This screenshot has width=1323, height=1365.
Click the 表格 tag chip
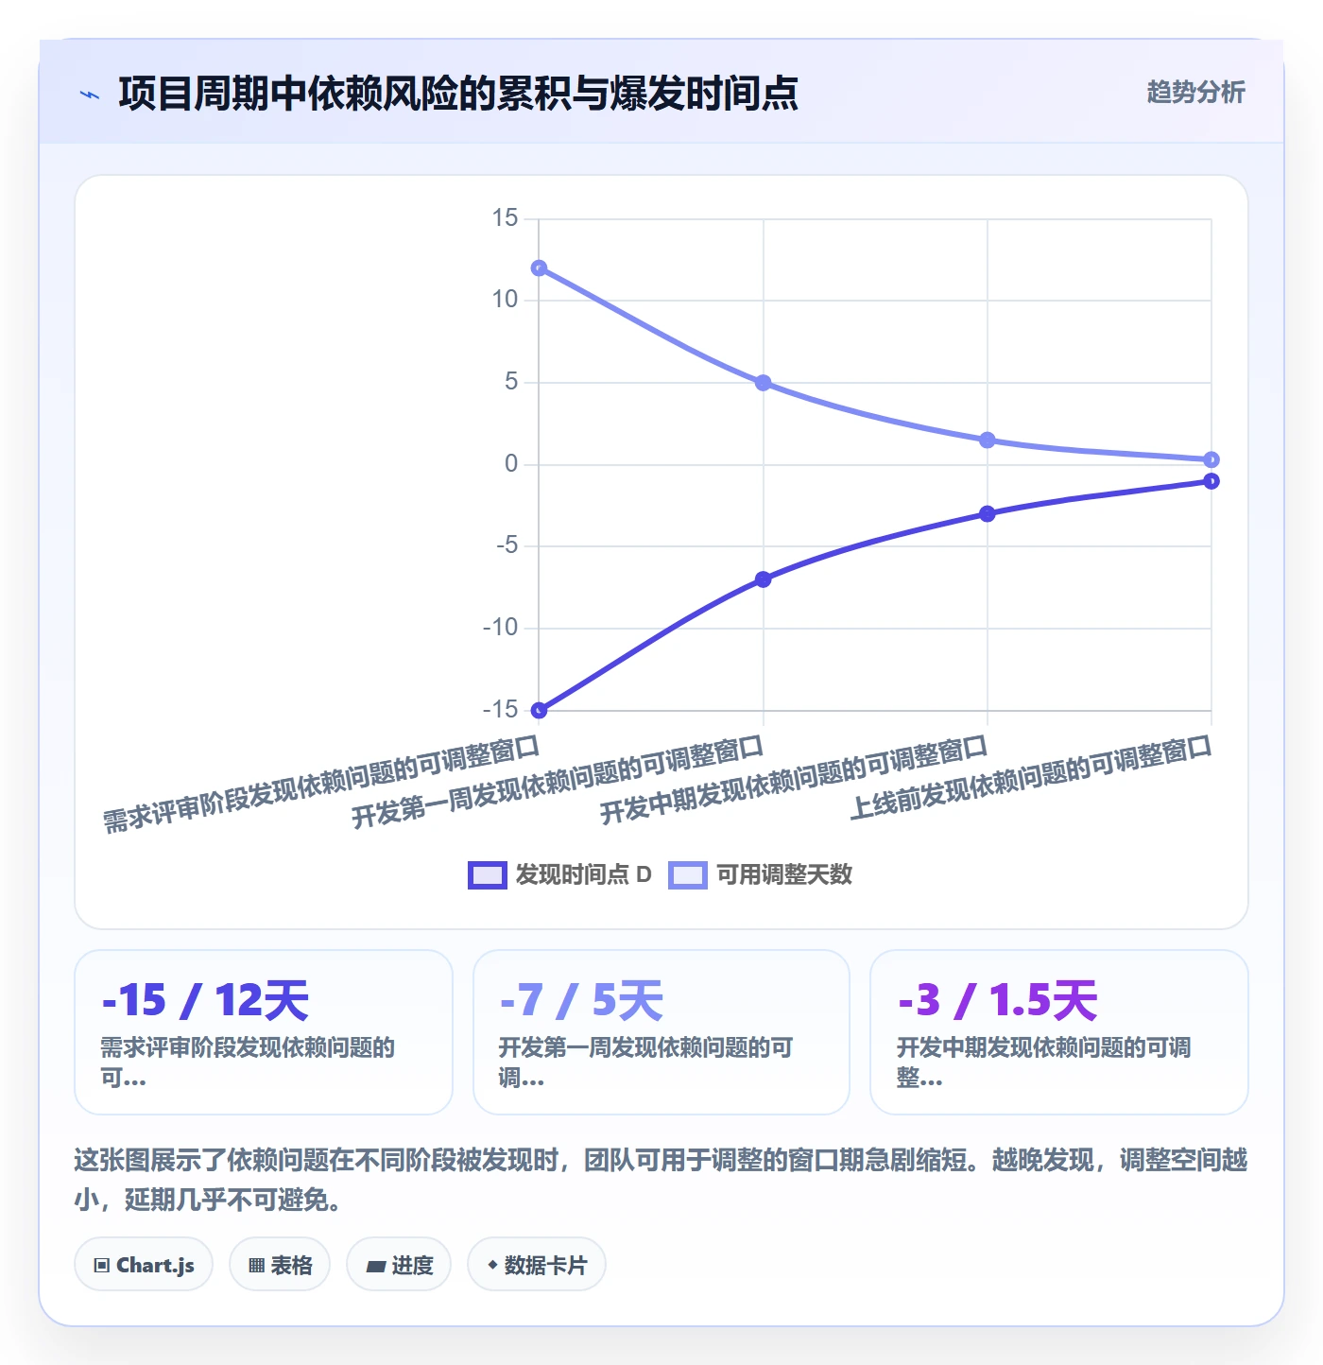click(280, 1265)
